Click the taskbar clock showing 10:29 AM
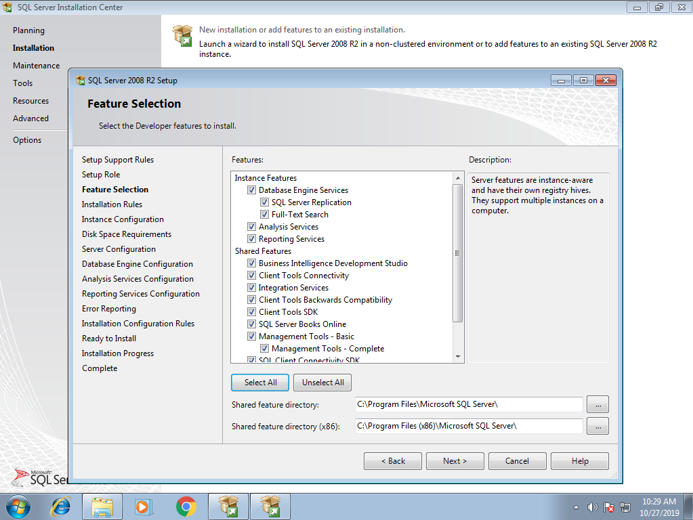693x520 pixels. (659, 507)
